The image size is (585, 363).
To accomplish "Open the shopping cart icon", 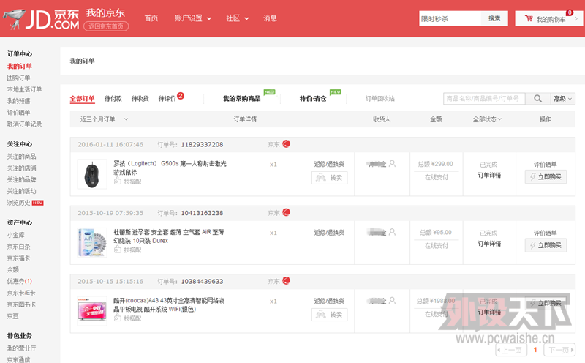I will 529,18.
